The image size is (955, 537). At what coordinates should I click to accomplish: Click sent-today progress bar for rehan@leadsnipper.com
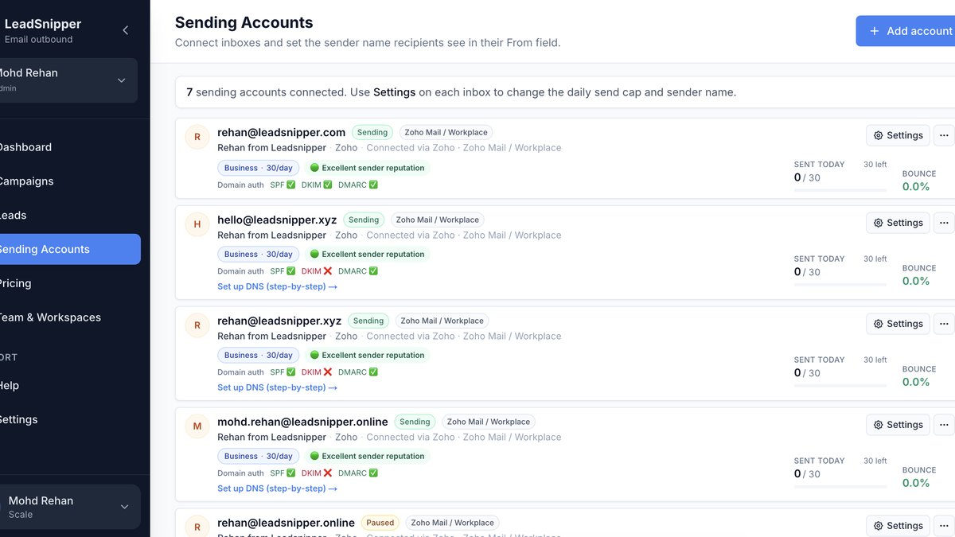[840, 191]
